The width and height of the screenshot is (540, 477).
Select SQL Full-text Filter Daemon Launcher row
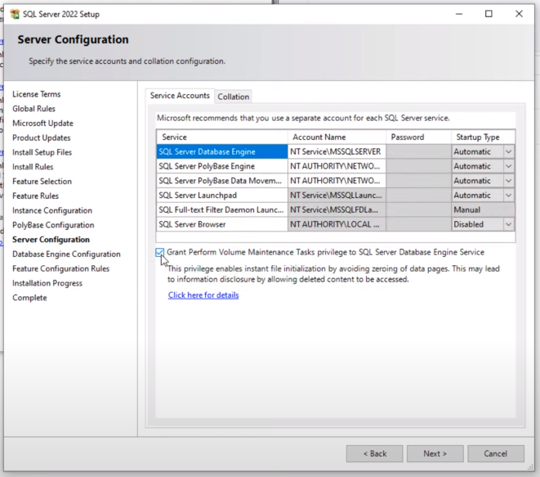click(221, 209)
